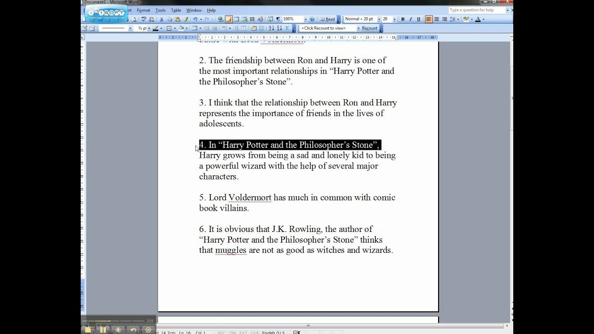
Task: Copy selection using the Copy icon
Action: 169,19
